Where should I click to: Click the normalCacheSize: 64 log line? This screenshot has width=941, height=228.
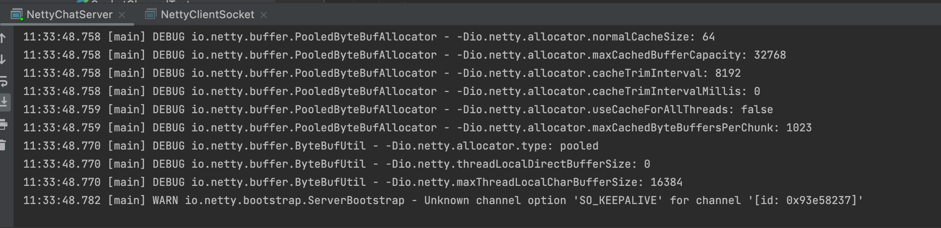(369, 37)
